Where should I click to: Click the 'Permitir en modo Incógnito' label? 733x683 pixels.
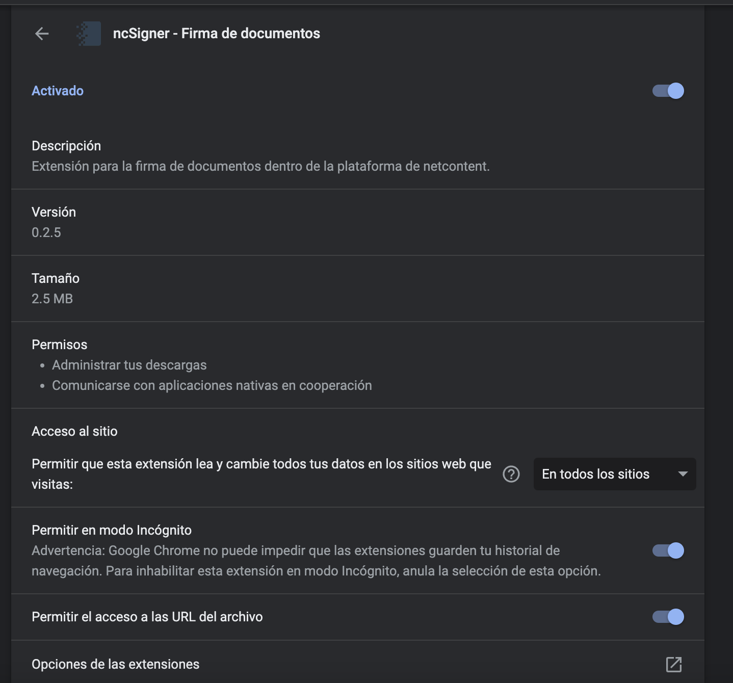point(112,530)
